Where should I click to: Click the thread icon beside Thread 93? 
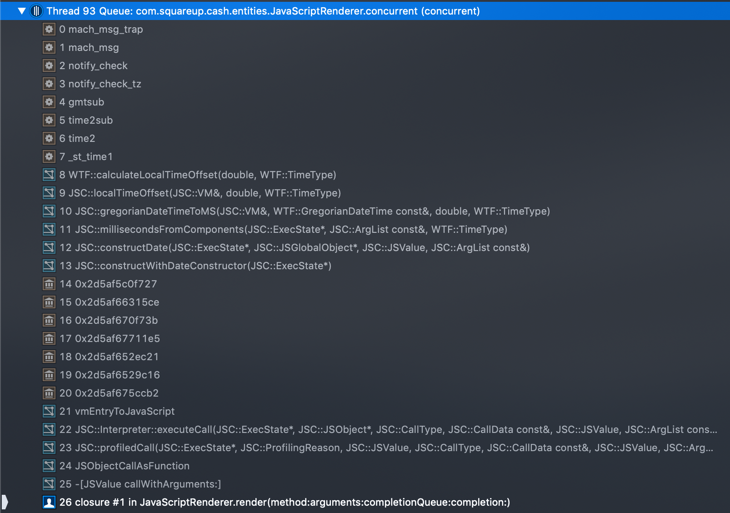click(x=36, y=11)
